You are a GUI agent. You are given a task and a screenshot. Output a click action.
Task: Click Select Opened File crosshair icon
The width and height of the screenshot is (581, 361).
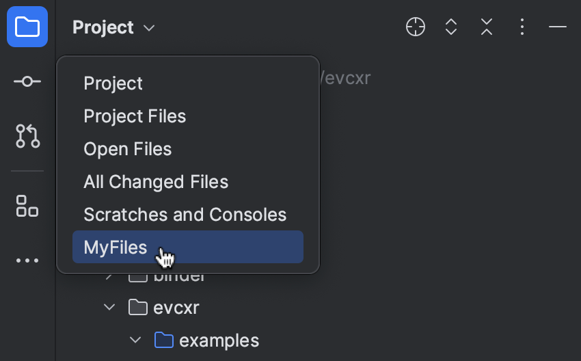416,27
